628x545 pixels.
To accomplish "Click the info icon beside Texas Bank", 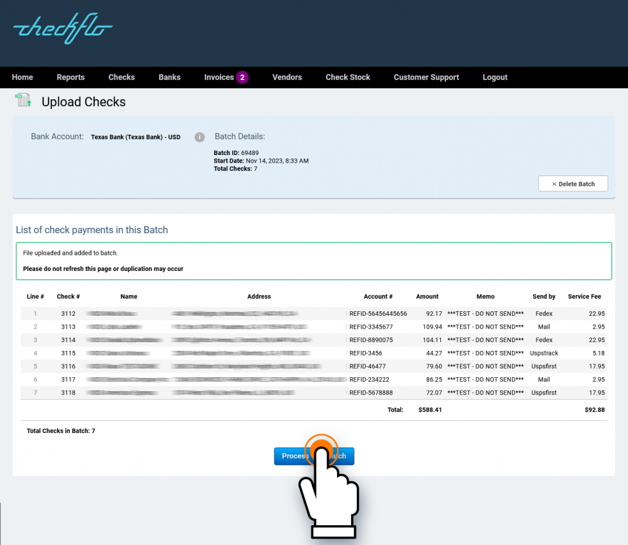I will [199, 137].
